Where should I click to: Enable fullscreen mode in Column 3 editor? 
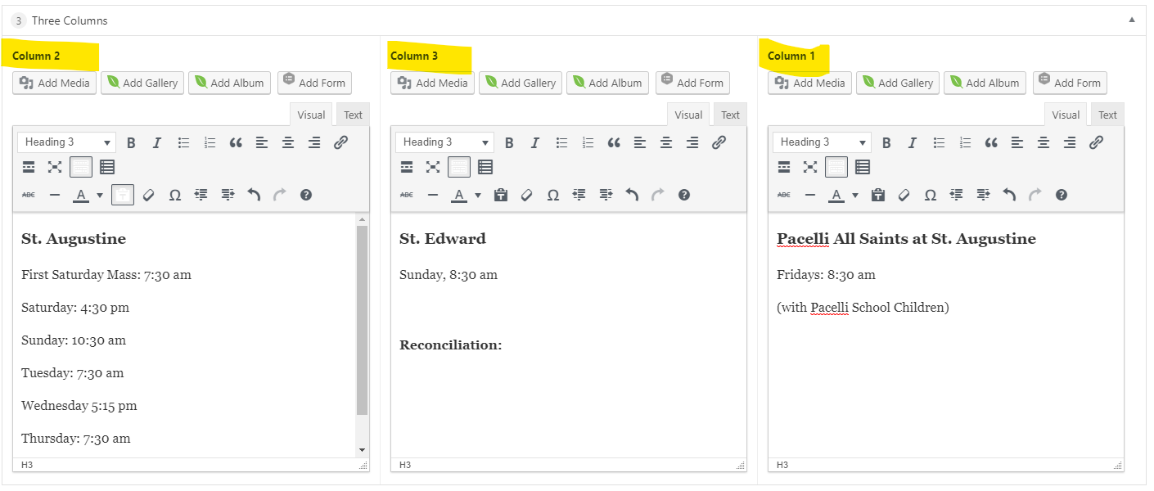[x=433, y=167]
